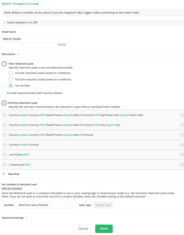
Task: Expand the Description section
Action: [18, 54]
